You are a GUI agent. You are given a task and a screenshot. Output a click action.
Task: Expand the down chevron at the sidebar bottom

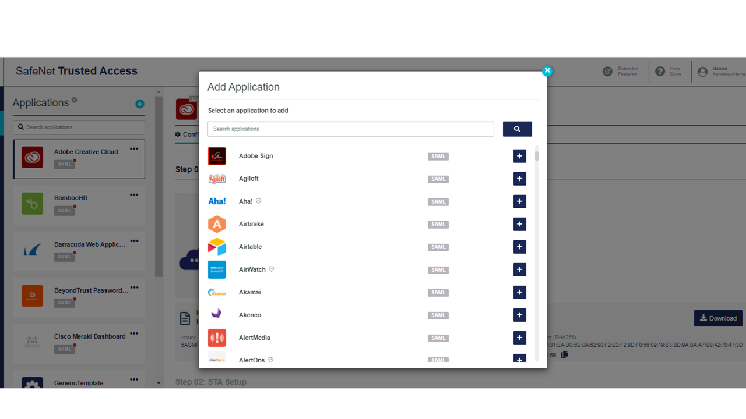[159, 383]
